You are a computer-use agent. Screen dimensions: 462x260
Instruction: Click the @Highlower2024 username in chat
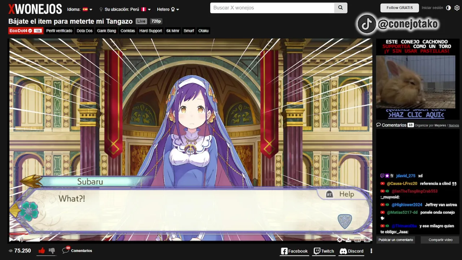pyautogui.click(x=406, y=205)
